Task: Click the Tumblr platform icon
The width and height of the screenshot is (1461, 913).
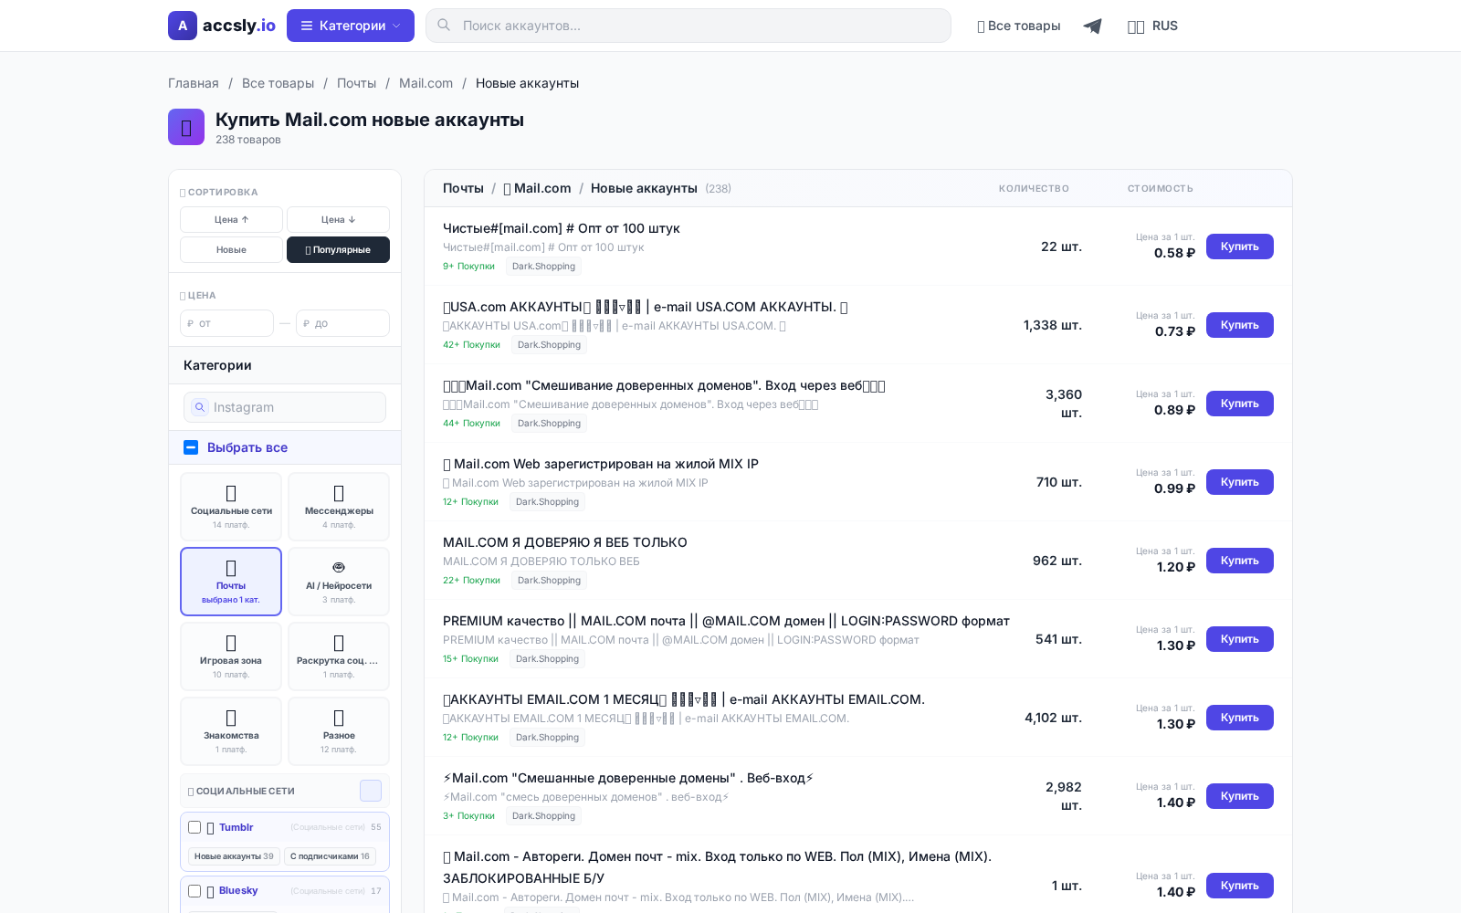Action: (x=211, y=828)
